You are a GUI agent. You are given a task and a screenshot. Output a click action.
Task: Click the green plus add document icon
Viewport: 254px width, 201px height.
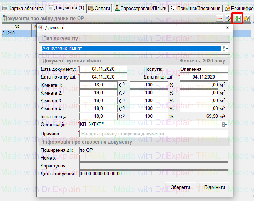point(237,19)
